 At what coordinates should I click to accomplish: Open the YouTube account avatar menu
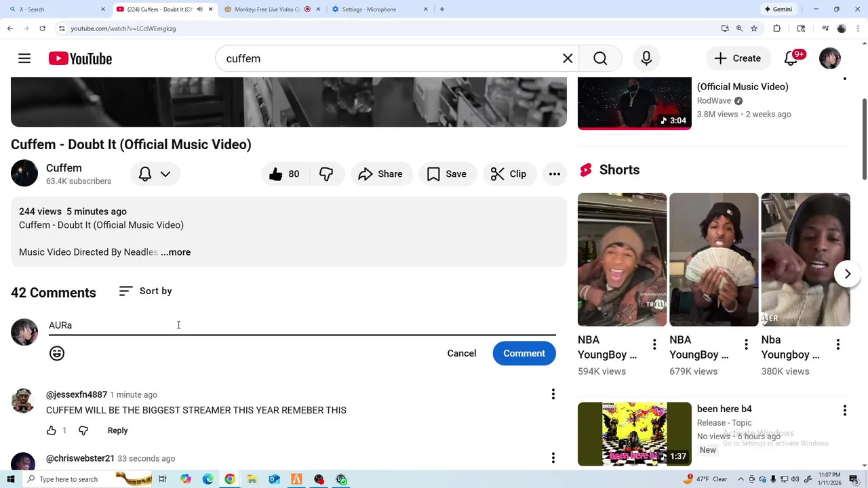[x=830, y=58]
